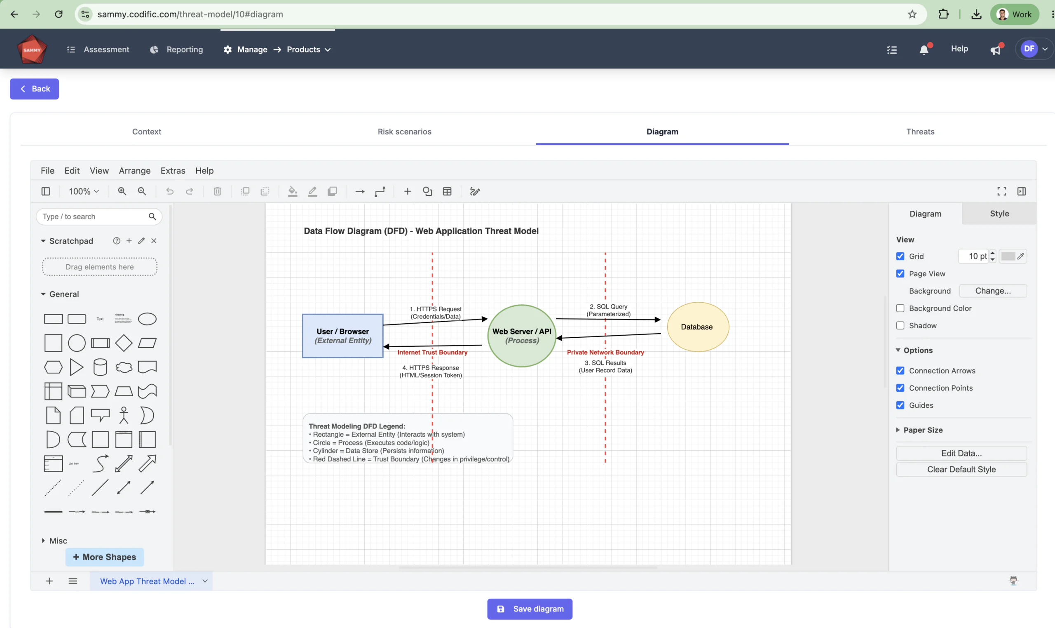Open the Extras menu
The width and height of the screenshot is (1055, 628).
click(173, 171)
